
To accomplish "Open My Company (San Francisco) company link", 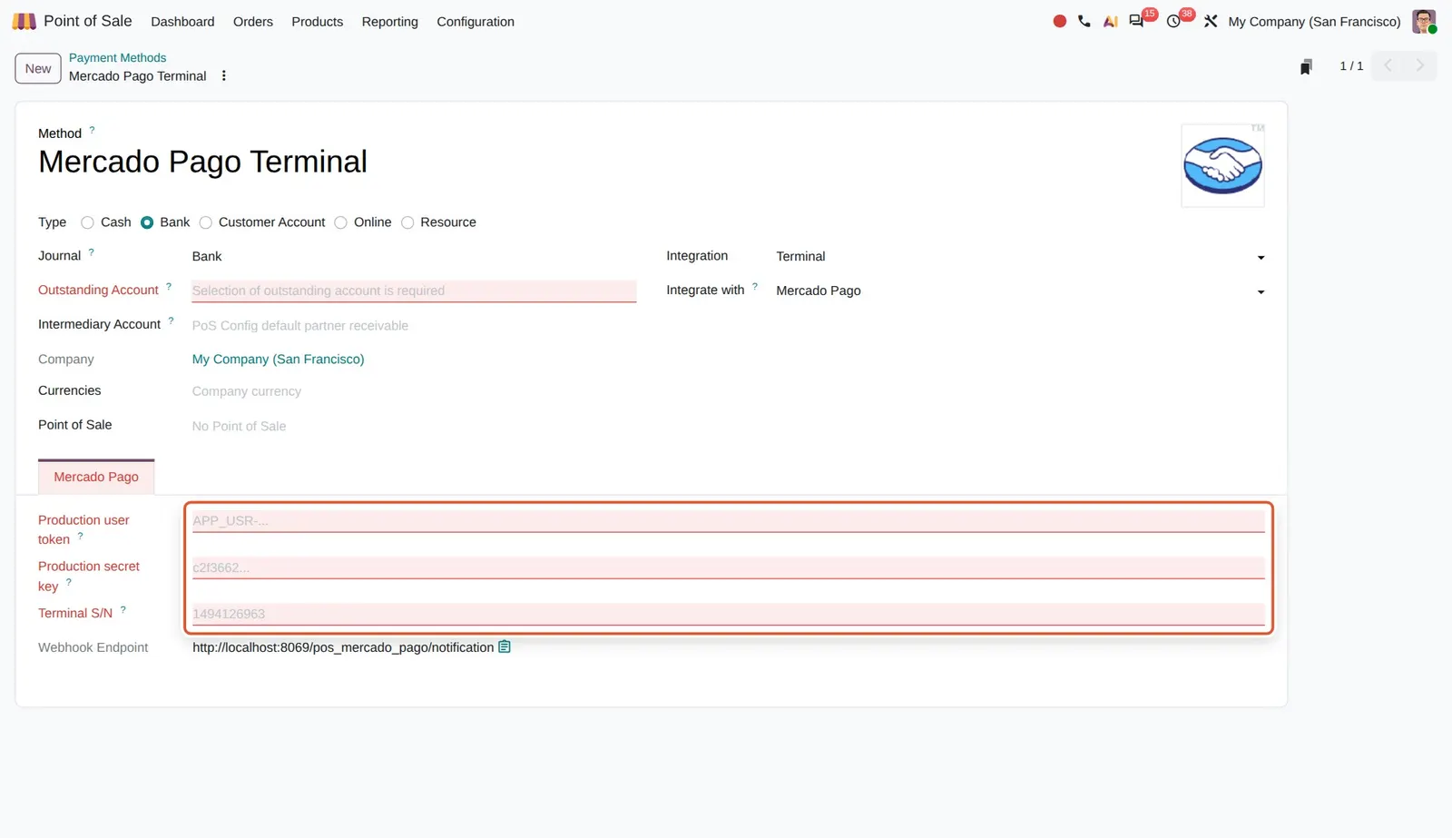I will [x=278, y=360].
